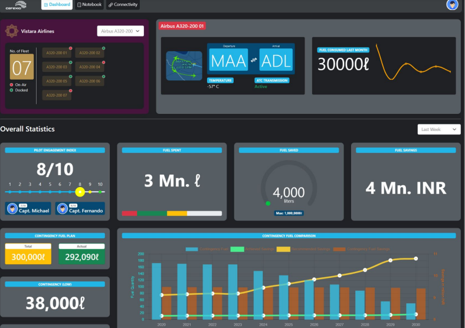Screen dimensions: 465x328
Task: Click the 3 Mn. ℓ fuel spent value
Action: click(172, 181)
